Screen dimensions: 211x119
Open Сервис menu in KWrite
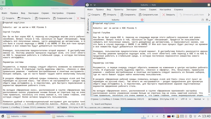[x=45, y=13]
